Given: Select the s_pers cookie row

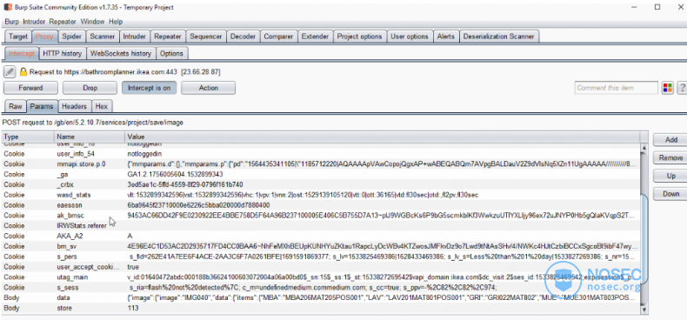Looking at the screenshot, I should 320,257.
